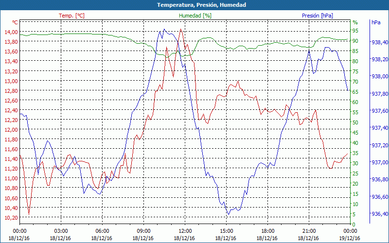Click the '11,80' temperature axis value
Viewport: 389px width, 243px height.
click(x=11, y=139)
